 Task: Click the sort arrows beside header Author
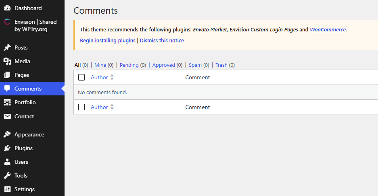[x=112, y=77]
